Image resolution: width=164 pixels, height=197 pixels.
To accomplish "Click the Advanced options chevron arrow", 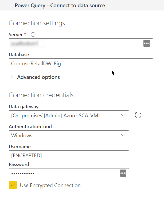I will point(11,77).
